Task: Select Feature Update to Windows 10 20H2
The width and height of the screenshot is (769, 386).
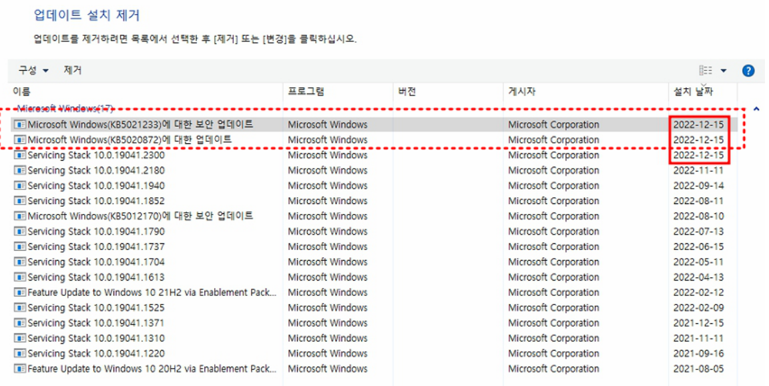Action: [152, 369]
